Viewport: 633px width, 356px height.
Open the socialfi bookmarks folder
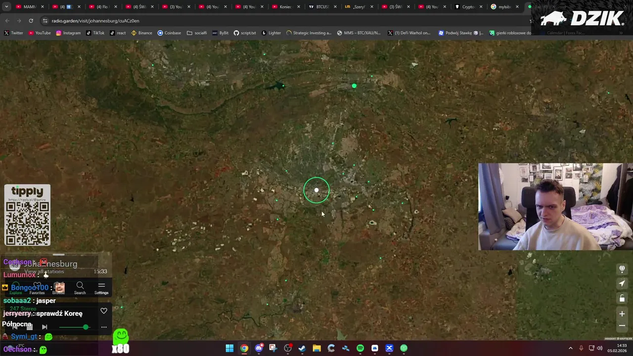(x=197, y=33)
